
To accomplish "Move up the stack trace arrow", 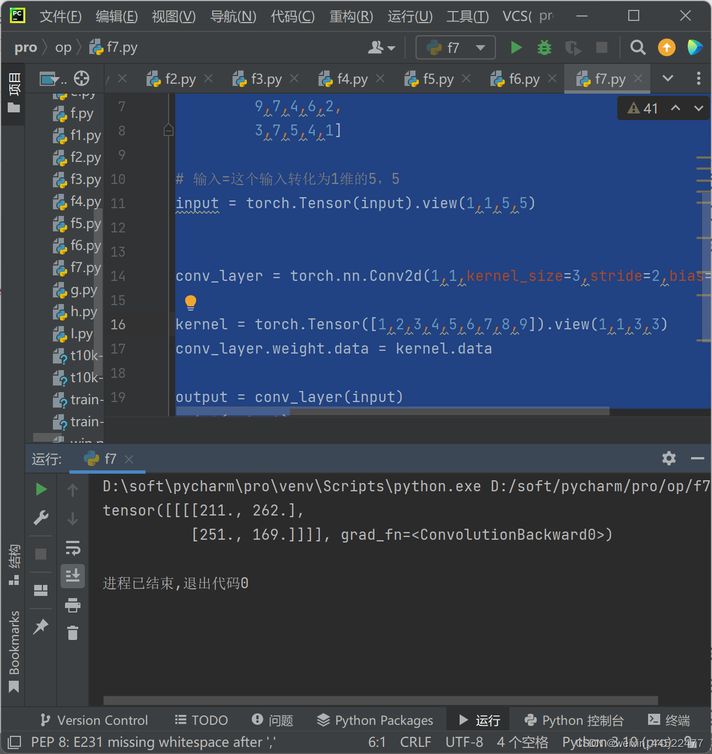I will tap(73, 490).
